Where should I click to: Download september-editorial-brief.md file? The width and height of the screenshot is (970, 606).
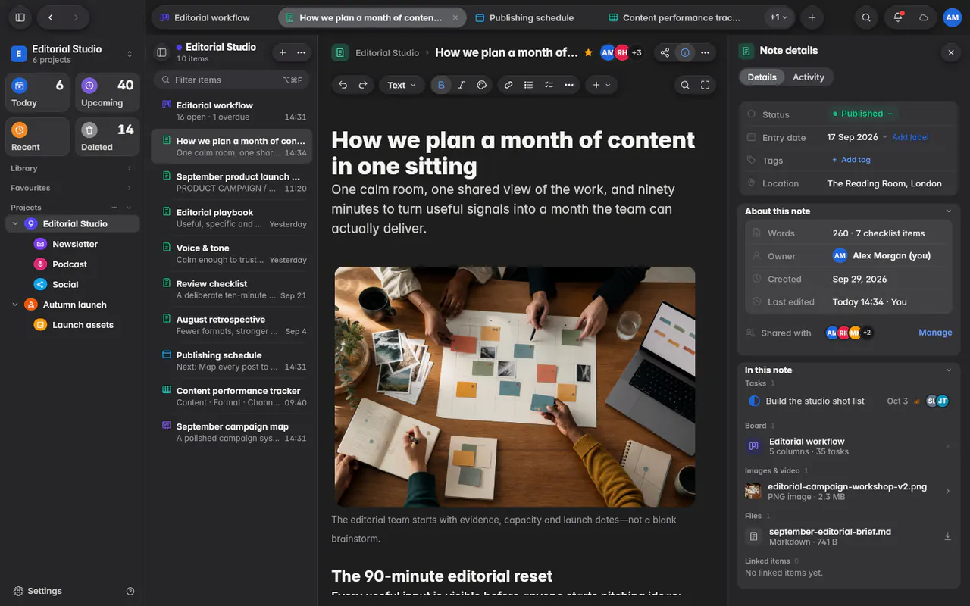click(947, 536)
